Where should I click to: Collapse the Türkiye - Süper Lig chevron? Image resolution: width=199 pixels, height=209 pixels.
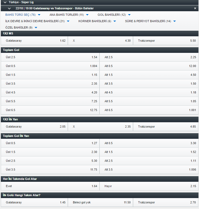pos(5,2)
